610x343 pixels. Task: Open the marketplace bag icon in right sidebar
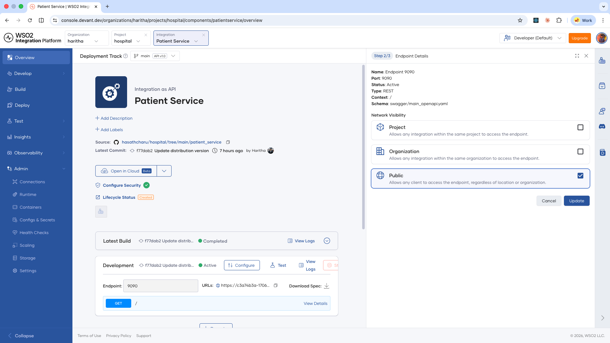click(x=602, y=86)
